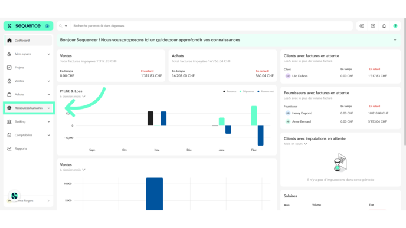The image size is (406, 228).
Task: Select Projets menu item
Action: coord(28,68)
